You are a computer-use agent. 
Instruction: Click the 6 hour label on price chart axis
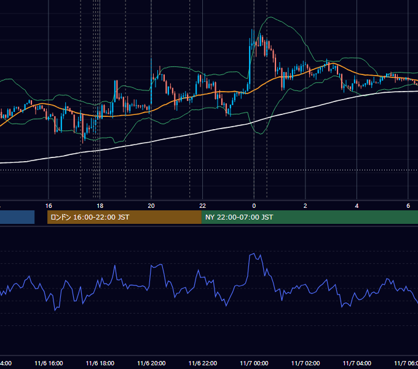pyautogui.click(x=408, y=206)
